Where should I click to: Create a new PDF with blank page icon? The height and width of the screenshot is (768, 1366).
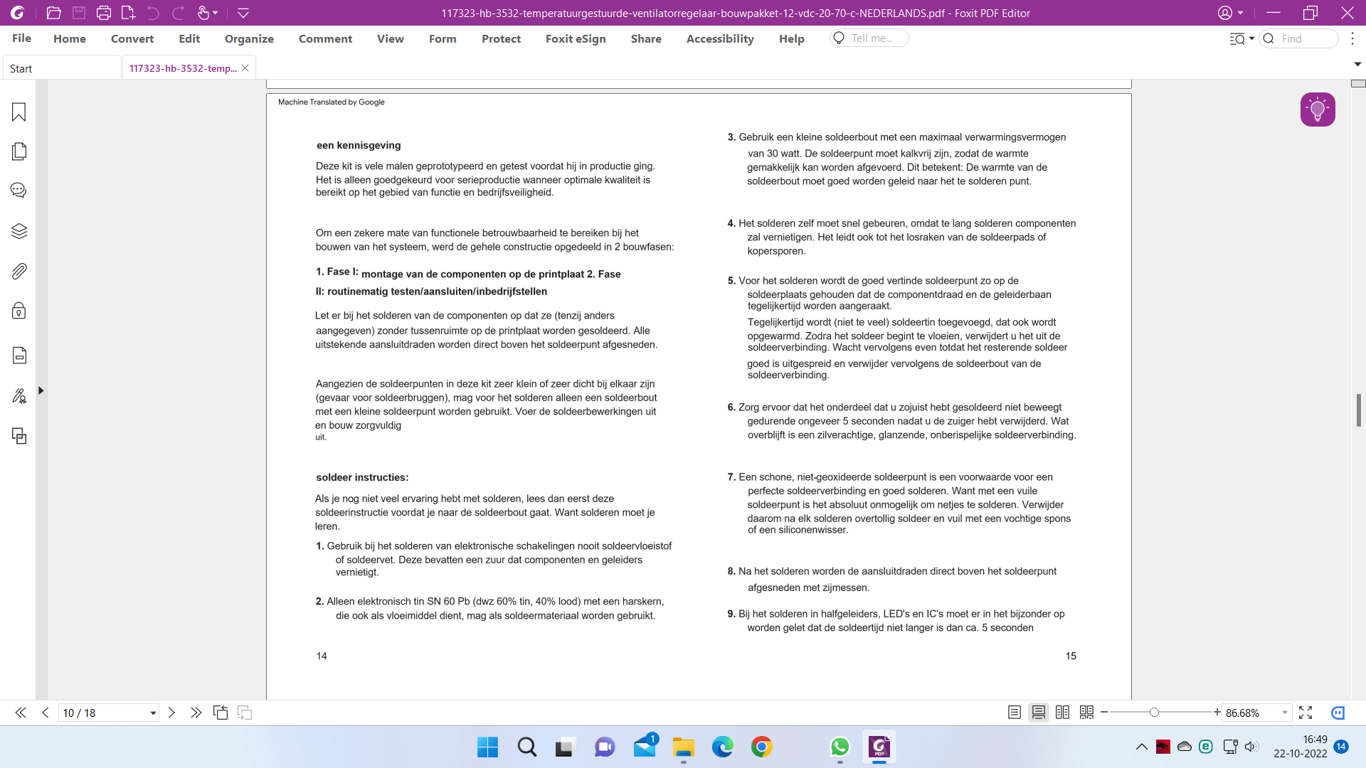point(128,13)
